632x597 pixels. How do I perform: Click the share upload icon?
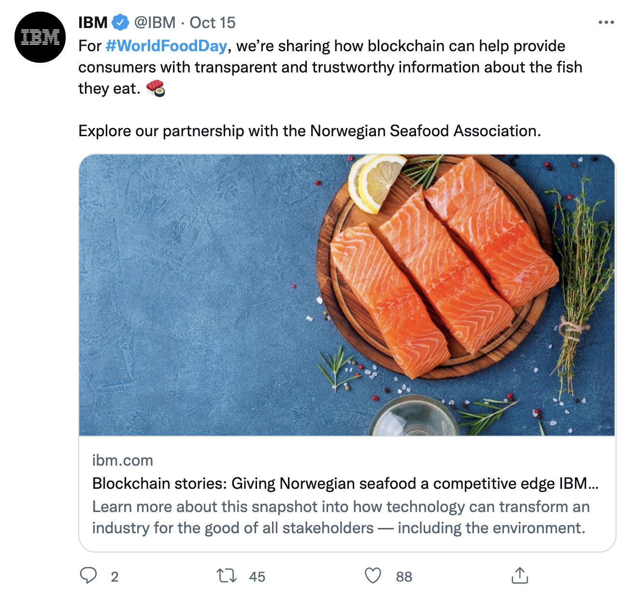click(520, 576)
